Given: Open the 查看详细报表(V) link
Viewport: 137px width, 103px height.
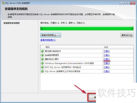Looking at the screenshot, I should (48, 40).
